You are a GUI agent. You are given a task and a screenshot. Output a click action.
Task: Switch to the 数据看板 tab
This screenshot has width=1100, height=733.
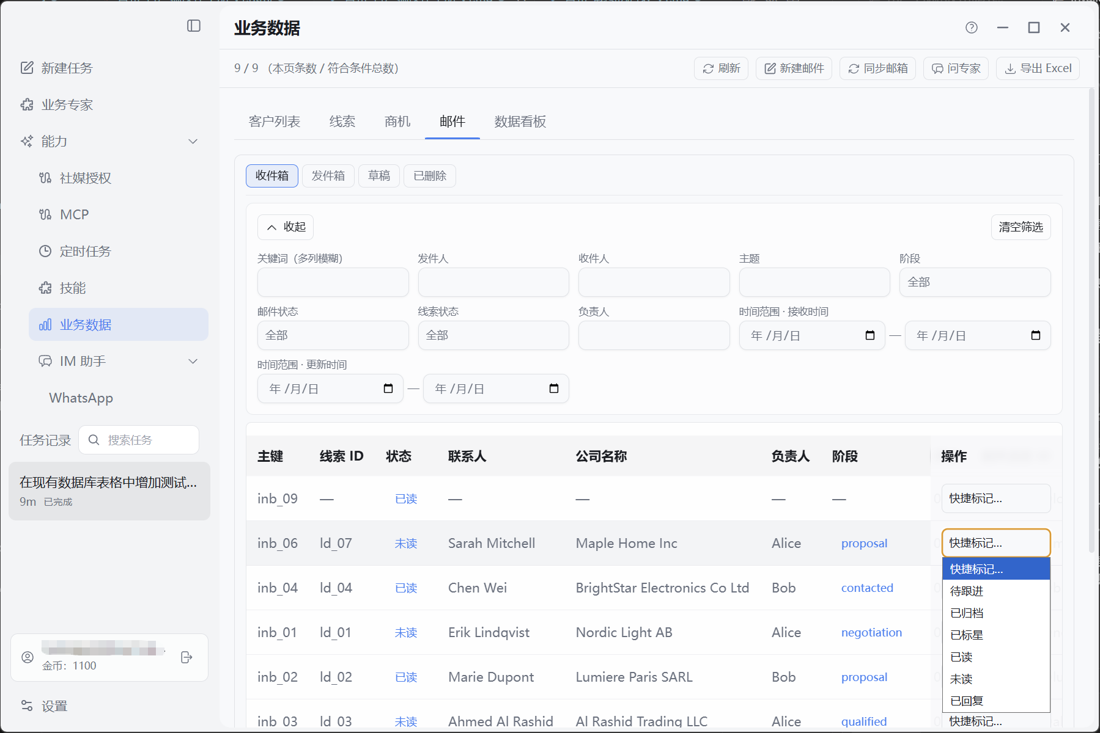coord(520,122)
